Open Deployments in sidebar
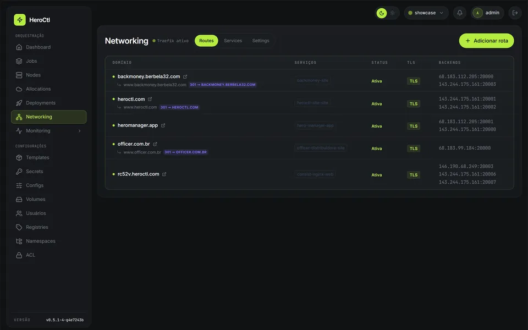Image resolution: width=528 pixels, height=330 pixels. [49, 103]
